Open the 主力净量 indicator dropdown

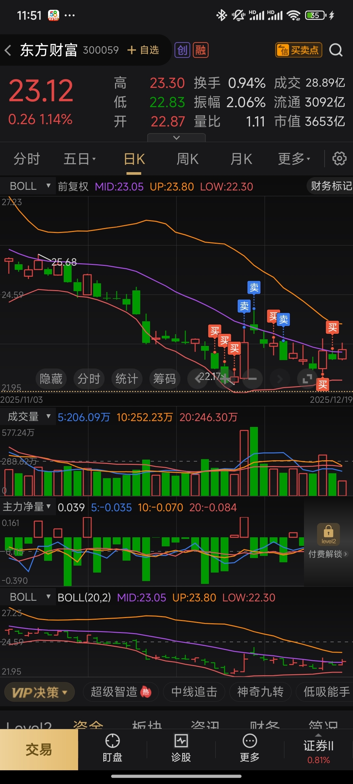point(28,507)
